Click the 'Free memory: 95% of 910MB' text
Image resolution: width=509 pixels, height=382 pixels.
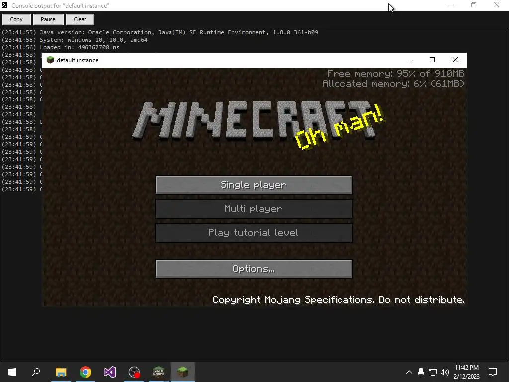pos(395,74)
